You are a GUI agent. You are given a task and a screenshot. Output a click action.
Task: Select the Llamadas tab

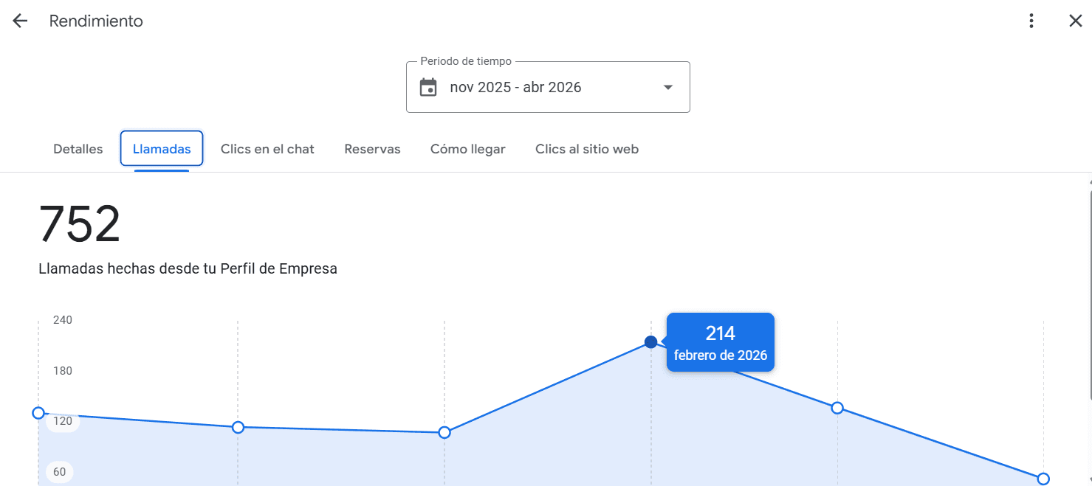(x=162, y=149)
